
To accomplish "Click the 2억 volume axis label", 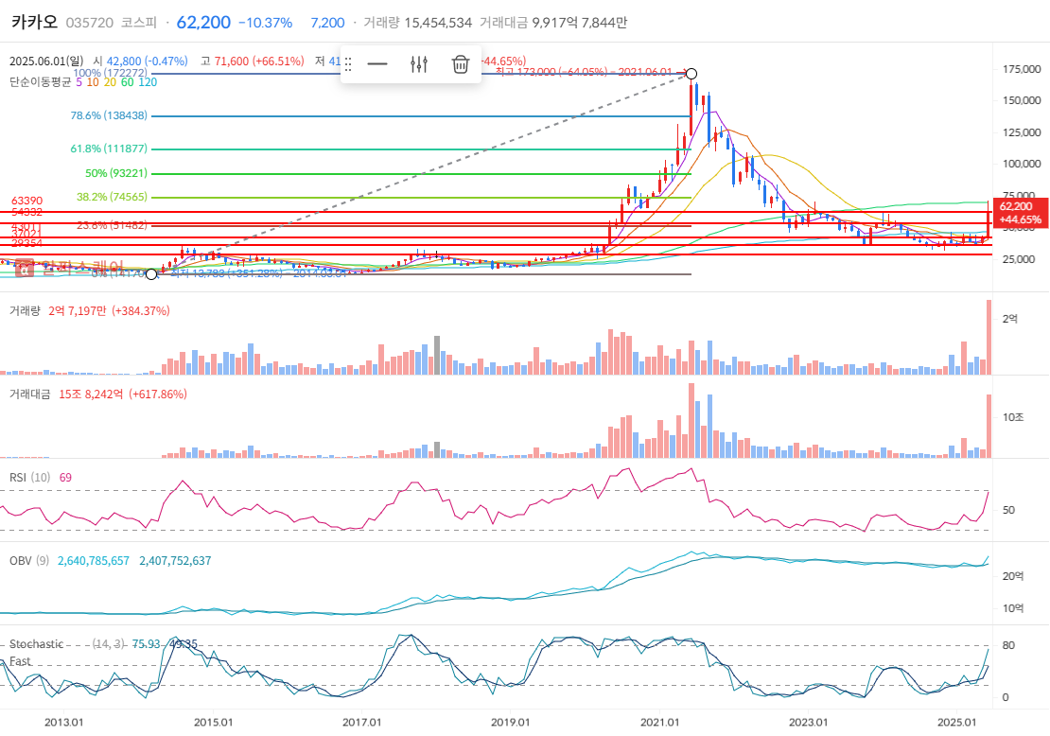I will point(1010,319).
